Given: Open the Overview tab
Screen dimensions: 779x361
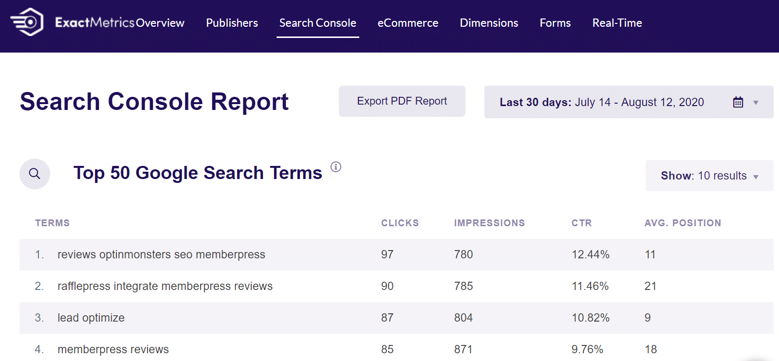Looking at the screenshot, I should pos(160,23).
